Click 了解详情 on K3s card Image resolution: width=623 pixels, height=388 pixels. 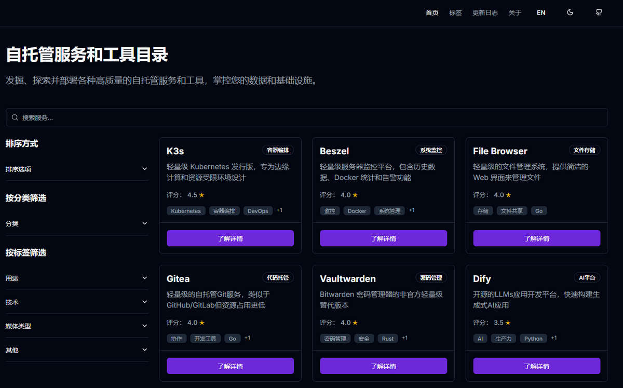point(230,238)
